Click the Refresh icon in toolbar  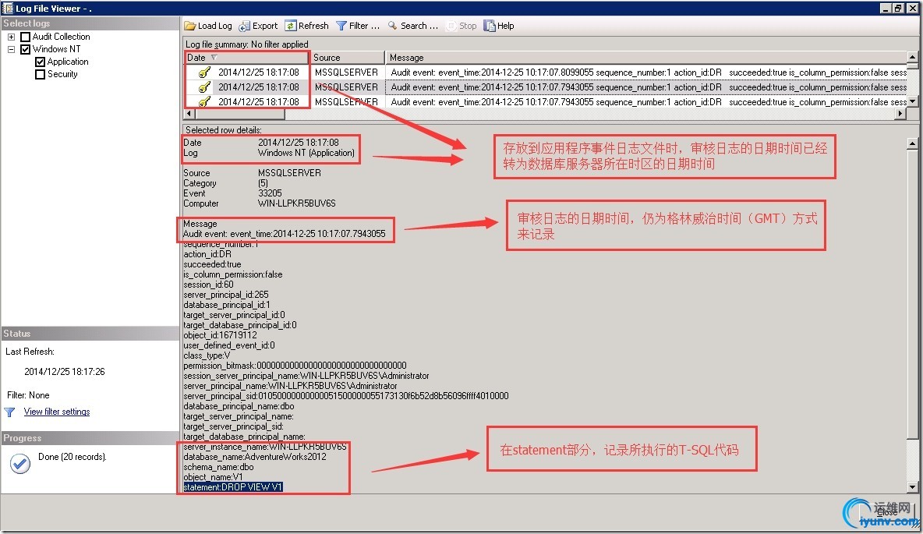(290, 26)
